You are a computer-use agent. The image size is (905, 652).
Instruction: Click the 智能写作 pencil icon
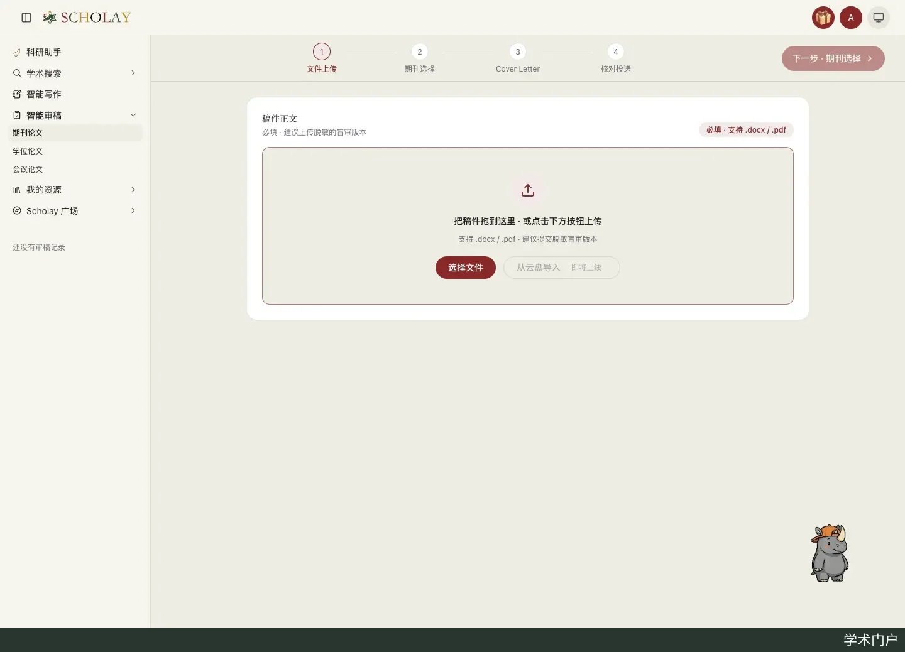click(17, 94)
